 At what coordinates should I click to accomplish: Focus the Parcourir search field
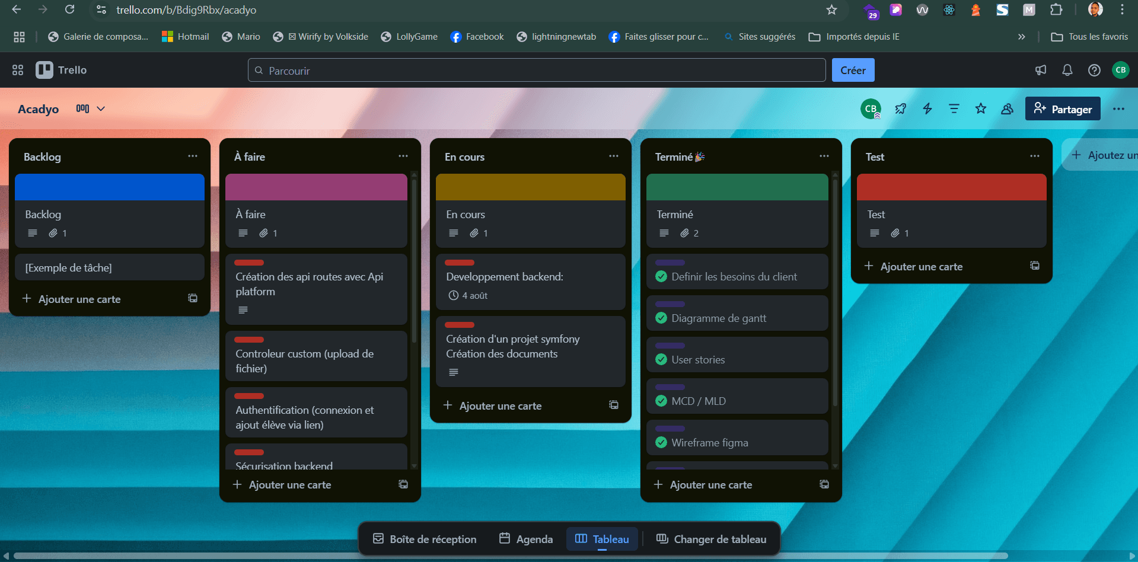point(537,70)
